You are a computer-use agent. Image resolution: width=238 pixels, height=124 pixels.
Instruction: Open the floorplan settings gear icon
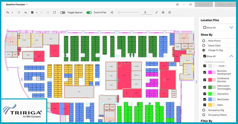coord(163,12)
